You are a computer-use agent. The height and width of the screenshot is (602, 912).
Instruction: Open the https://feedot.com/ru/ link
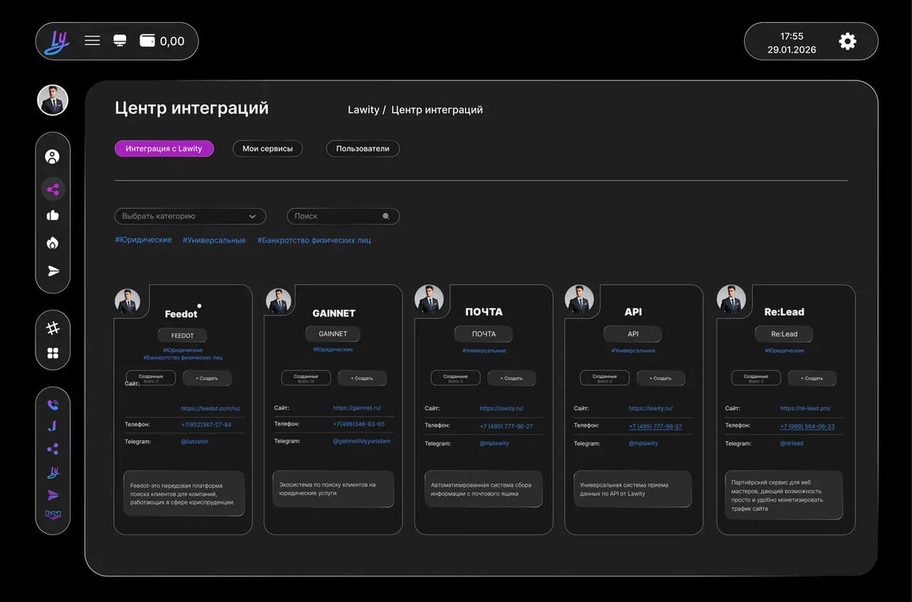pyautogui.click(x=211, y=408)
